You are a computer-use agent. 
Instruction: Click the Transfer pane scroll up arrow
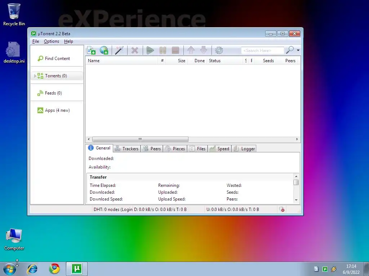[x=296, y=176]
